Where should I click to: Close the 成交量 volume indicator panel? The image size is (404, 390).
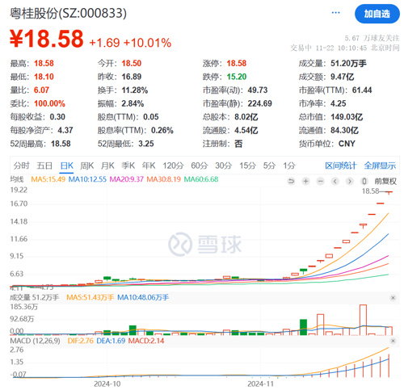pos(393,298)
